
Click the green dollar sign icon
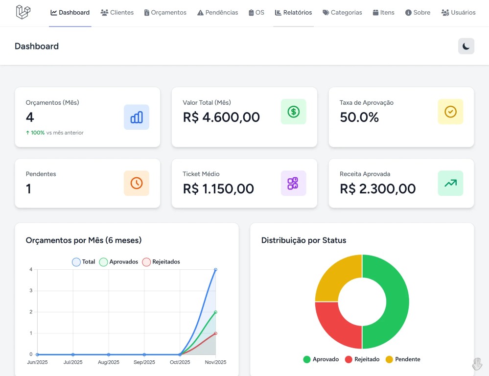293,112
